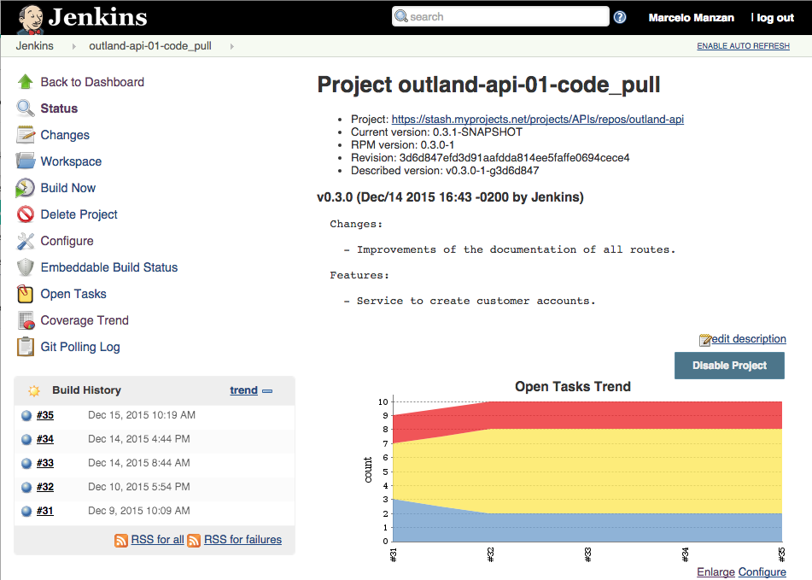
Task: Click the blue status ball for build #31
Action: [x=26, y=511]
